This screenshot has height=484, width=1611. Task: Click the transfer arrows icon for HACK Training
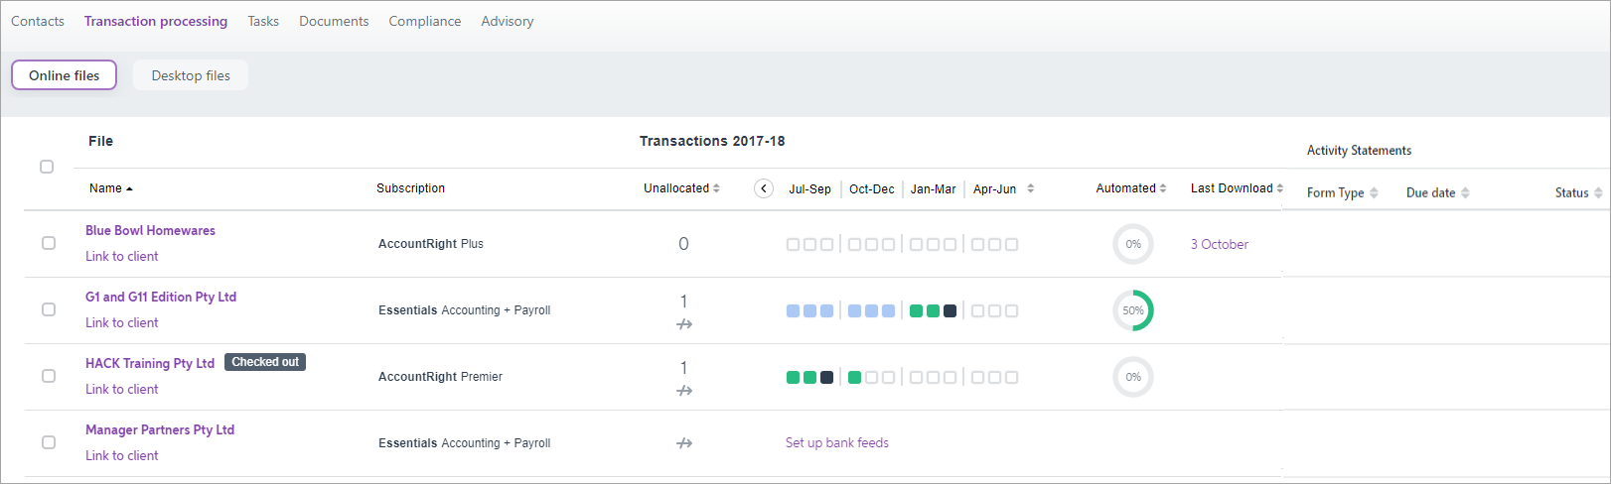pos(684,391)
